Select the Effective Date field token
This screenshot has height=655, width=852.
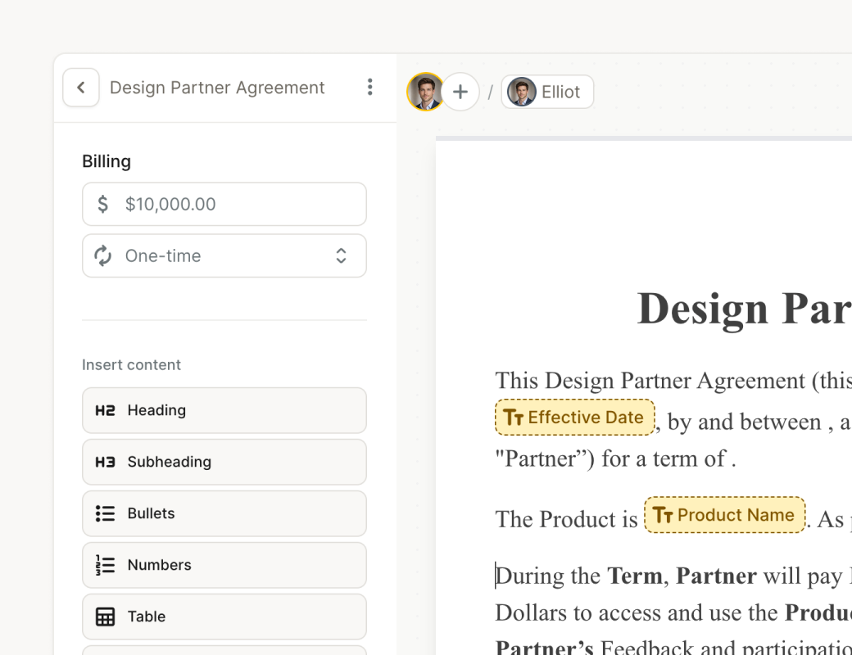[x=574, y=418]
